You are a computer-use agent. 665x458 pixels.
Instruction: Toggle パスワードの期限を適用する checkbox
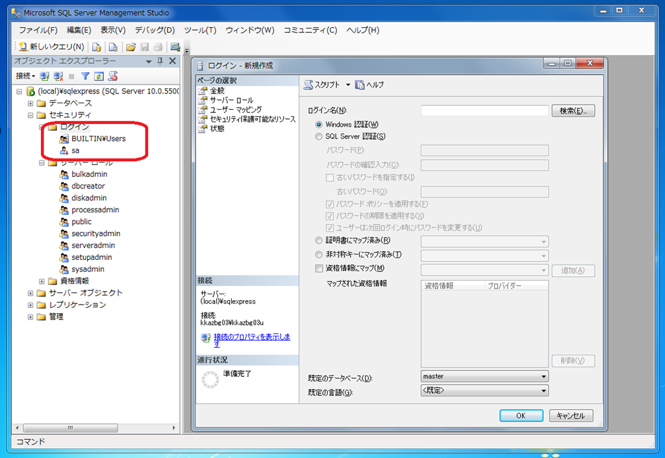click(329, 216)
